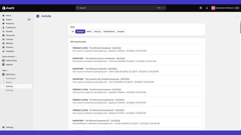Click the 38 orders badge

click(29, 19)
